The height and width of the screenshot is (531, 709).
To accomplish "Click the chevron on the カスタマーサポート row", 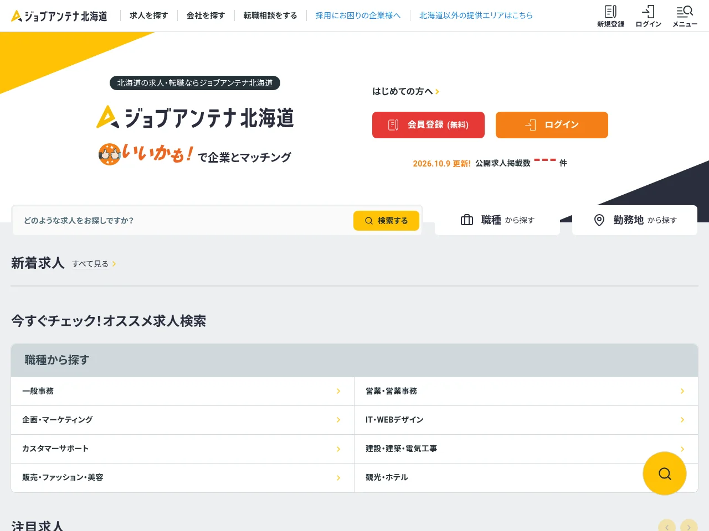I will (338, 449).
